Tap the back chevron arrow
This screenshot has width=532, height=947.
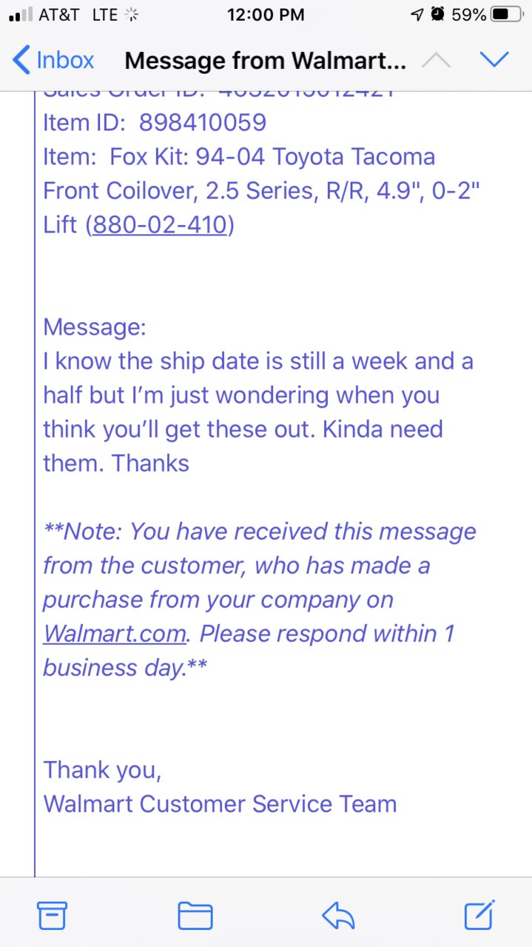21,60
